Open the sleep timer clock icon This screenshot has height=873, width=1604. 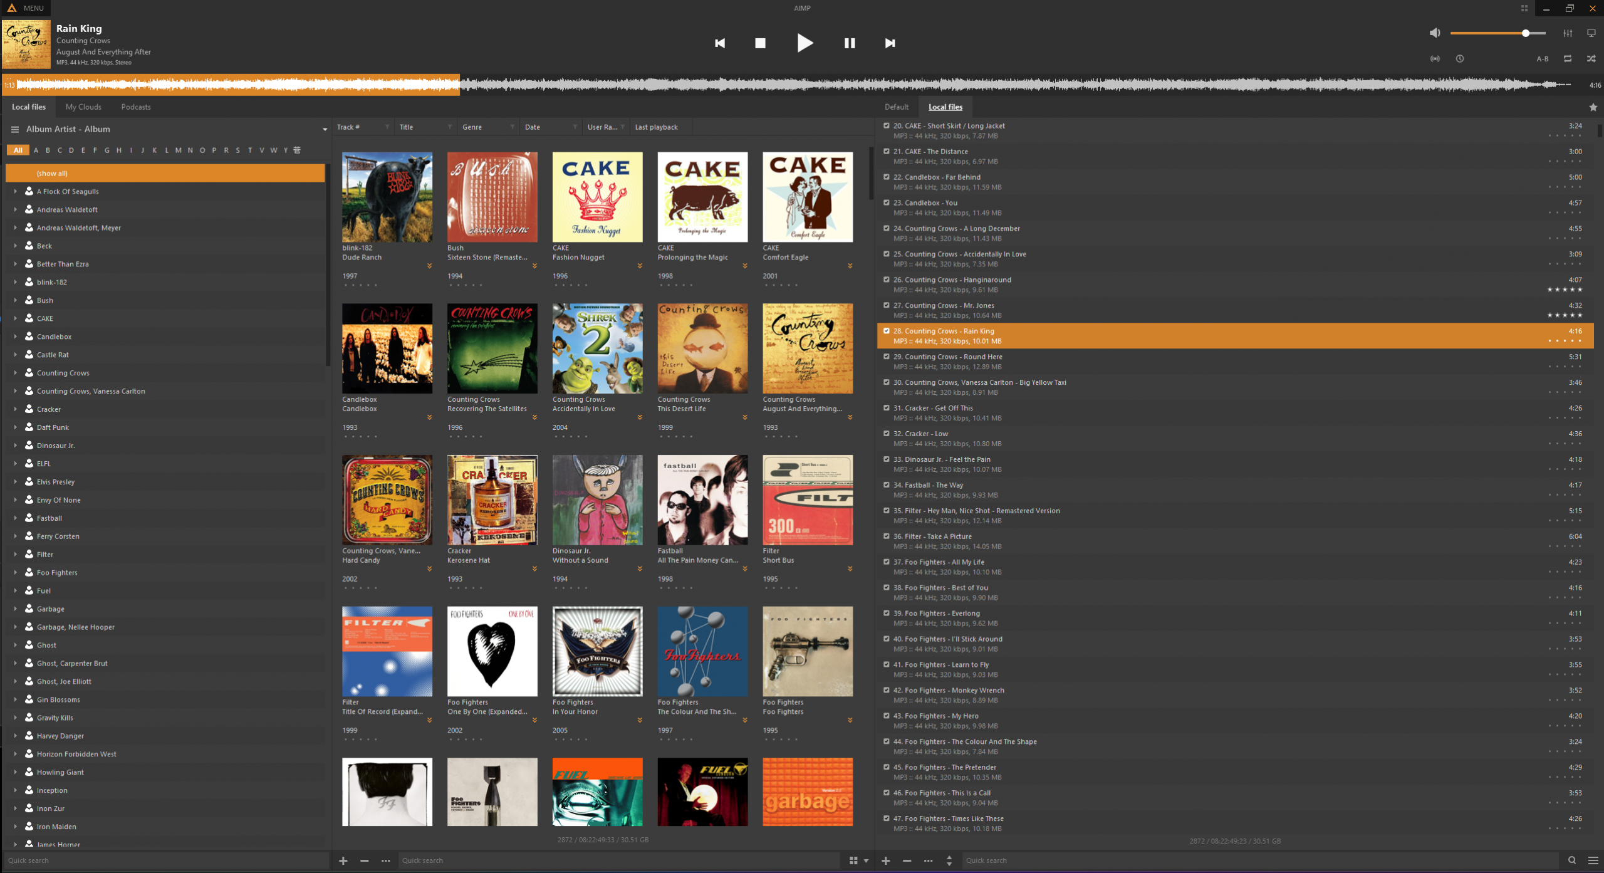click(x=1460, y=58)
